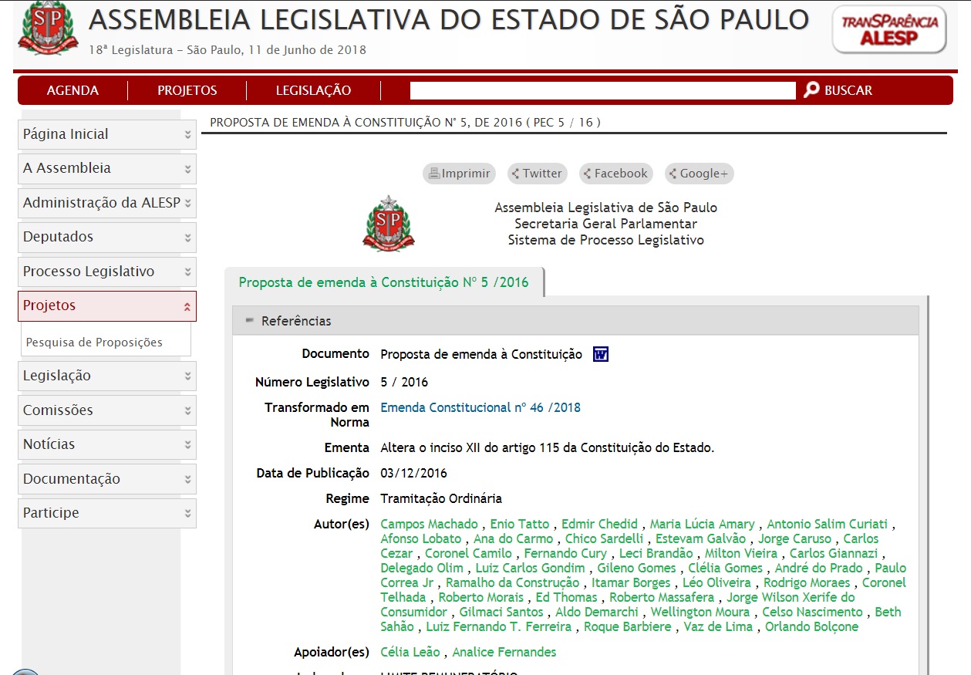Open Pesquisa de Proposições submenu item
This screenshot has height=675, width=971.
(x=94, y=342)
